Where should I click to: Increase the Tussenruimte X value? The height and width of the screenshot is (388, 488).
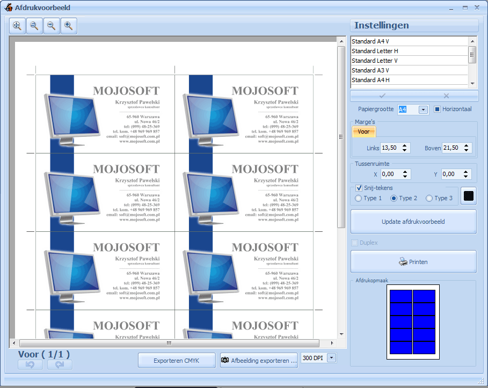click(405, 172)
